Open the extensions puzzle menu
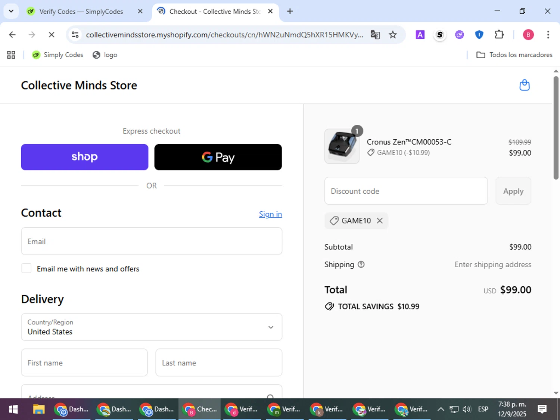Viewport: 560px width, 420px height. 499,35
